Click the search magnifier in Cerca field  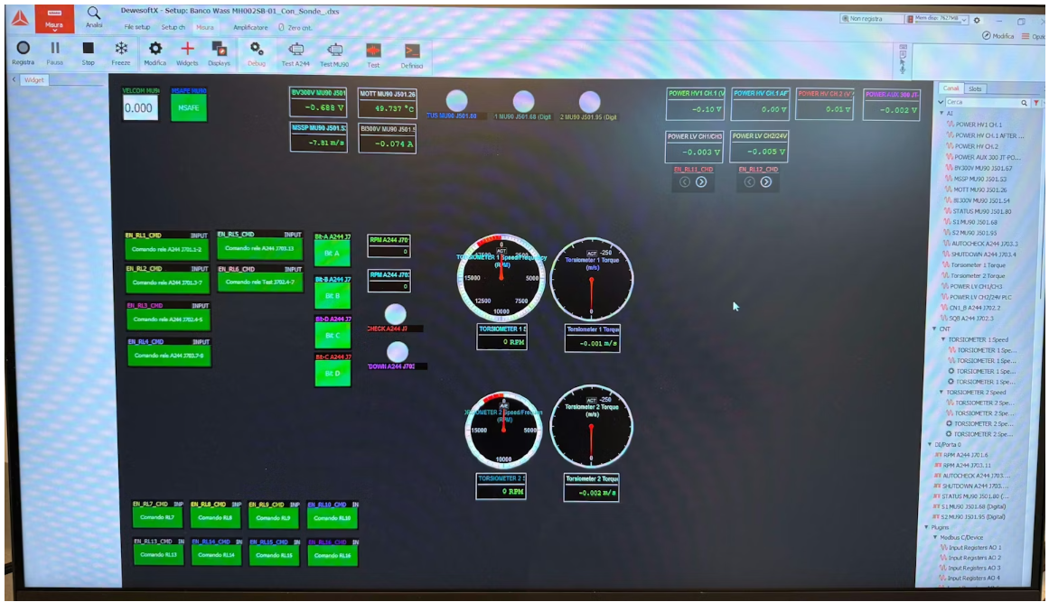(x=1025, y=103)
